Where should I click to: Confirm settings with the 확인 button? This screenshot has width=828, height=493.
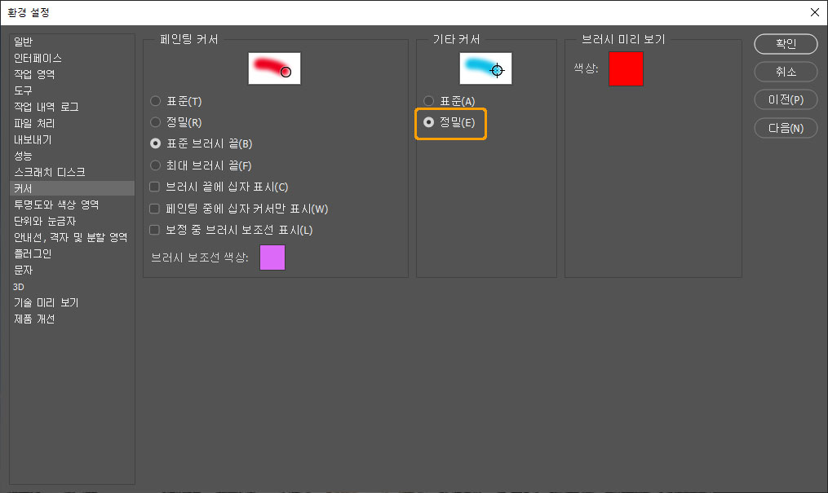(x=785, y=44)
